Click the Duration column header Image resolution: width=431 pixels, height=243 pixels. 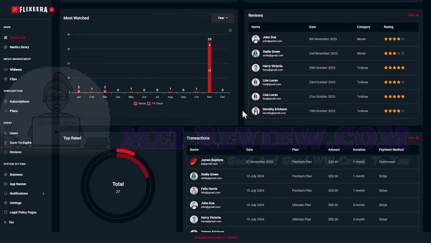(359, 150)
